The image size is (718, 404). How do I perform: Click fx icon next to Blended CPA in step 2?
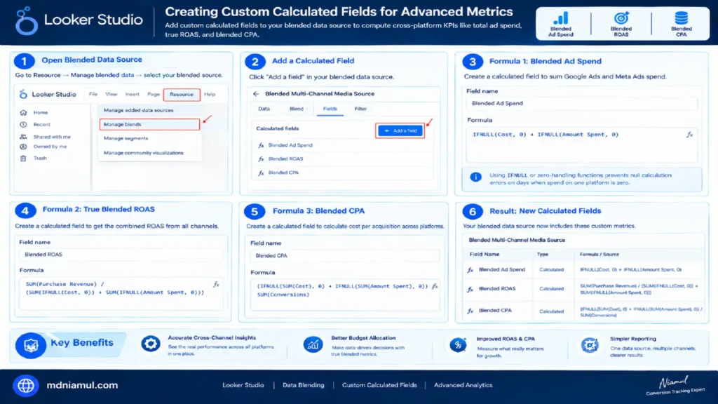(x=261, y=173)
